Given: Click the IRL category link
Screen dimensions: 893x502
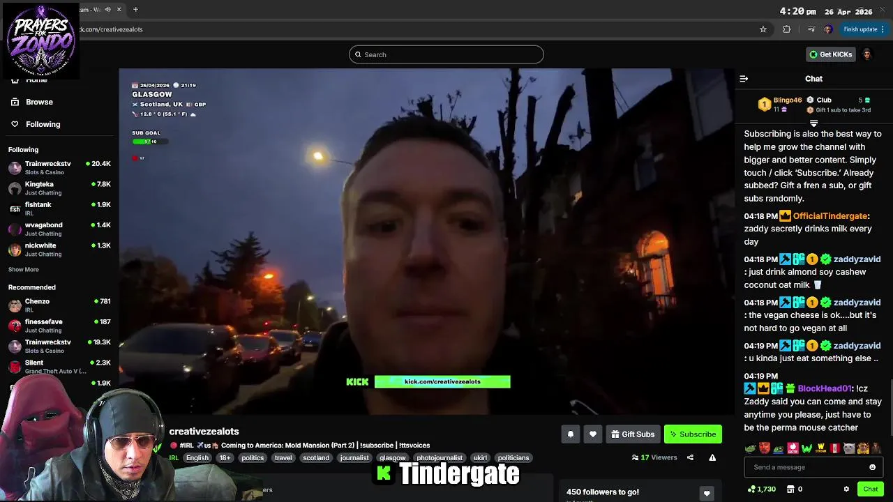Looking at the screenshot, I should pos(174,458).
